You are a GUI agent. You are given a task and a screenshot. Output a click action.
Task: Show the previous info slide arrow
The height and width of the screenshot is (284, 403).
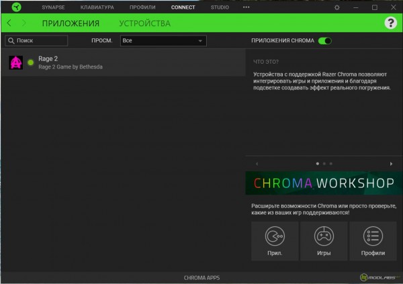257,164
